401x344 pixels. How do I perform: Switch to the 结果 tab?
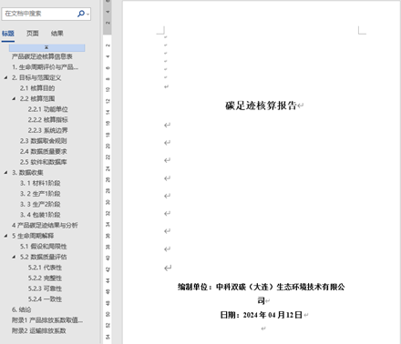(x=57, y=34)
